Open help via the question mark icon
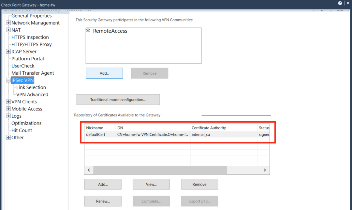Image resolution: width=352 pixels, height=210 pixels. pyautogui.click(x=340, y=3)
